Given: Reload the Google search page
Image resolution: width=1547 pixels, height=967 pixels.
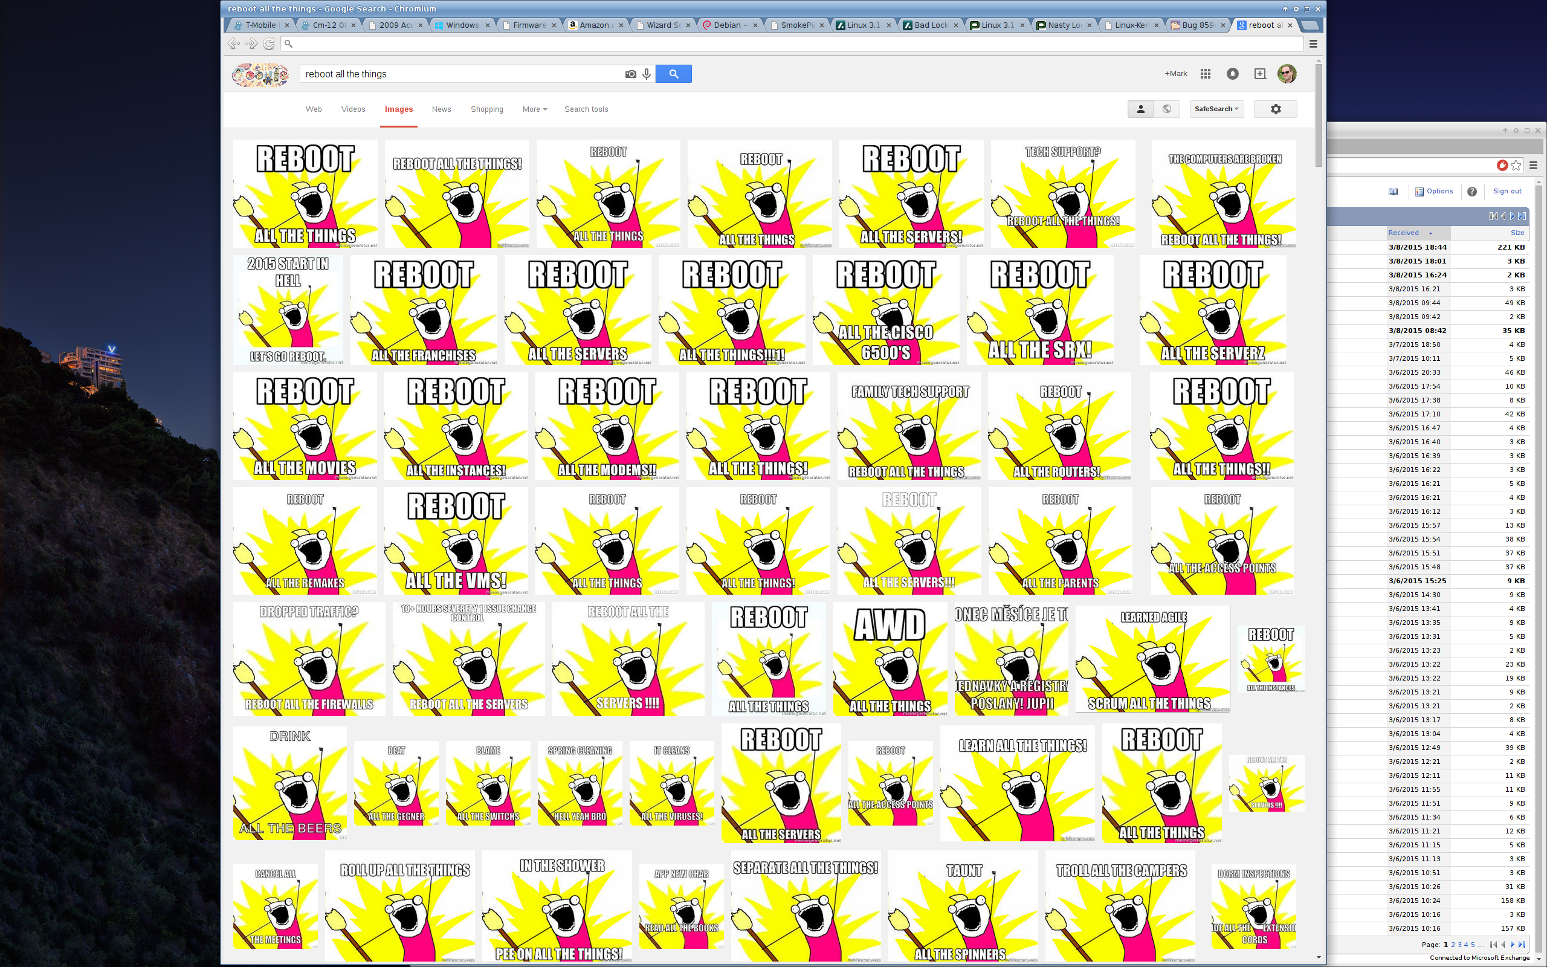Looking at the screenshot, I should [x=269, y=44].
